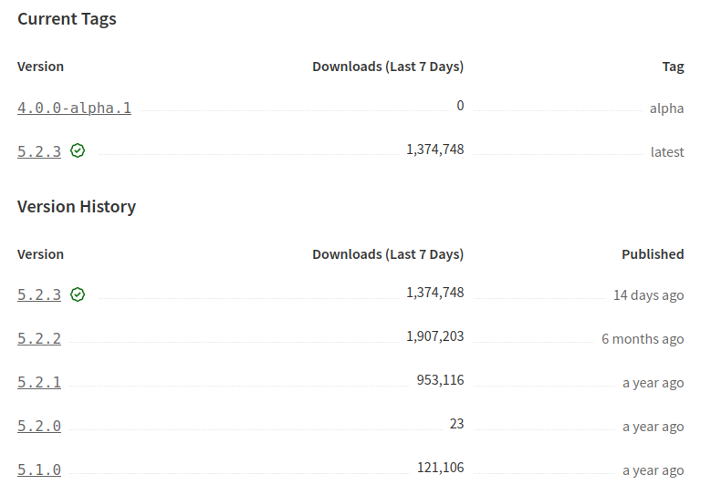Open 5.2.3 link under Current Tags
The width and height of the screenshot is (711, 495).
(x=39, y=152)
